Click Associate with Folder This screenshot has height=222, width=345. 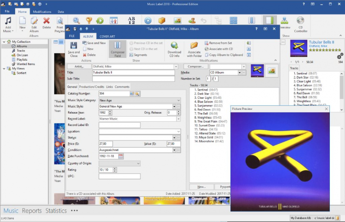(x=194, y=49)
